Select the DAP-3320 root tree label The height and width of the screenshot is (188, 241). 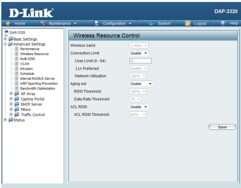[x=18, y=33]
